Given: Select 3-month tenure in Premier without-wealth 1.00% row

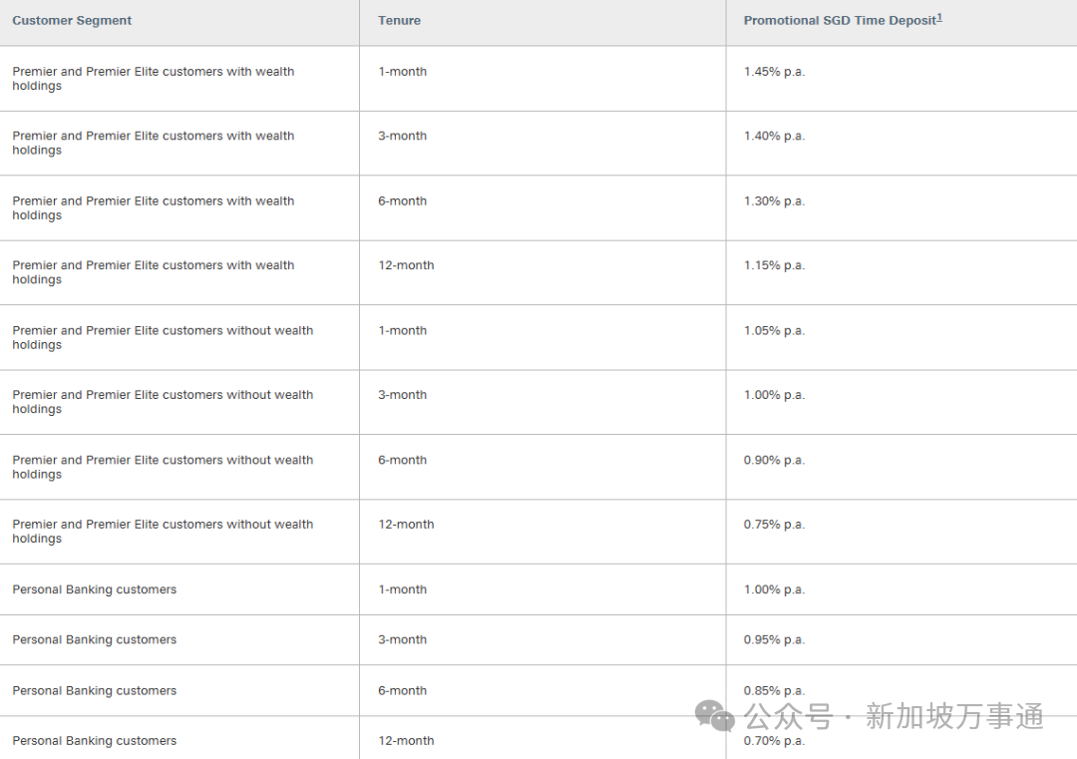Looking at the screenshot, I should point(403,395).
